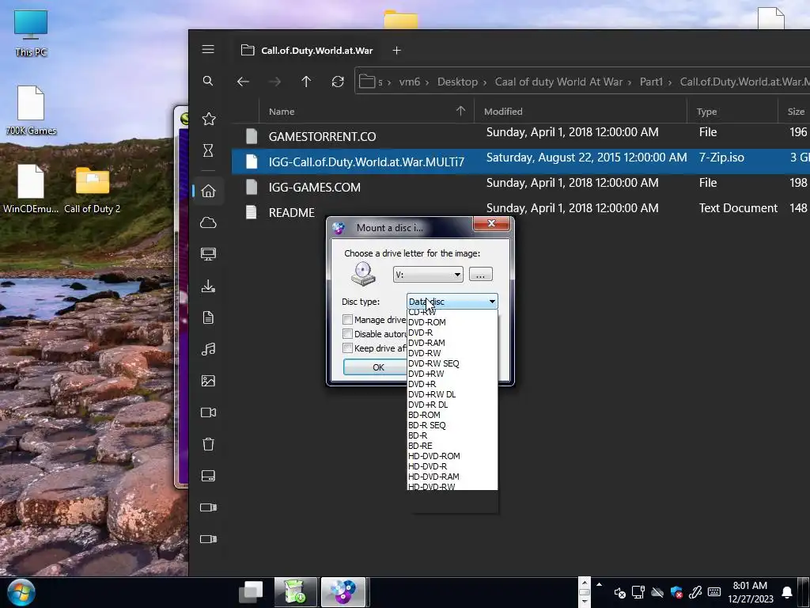Viewport: 810px width, 608px height.
Task: Refresh the current folder view
Action: [x=338, y=82]
